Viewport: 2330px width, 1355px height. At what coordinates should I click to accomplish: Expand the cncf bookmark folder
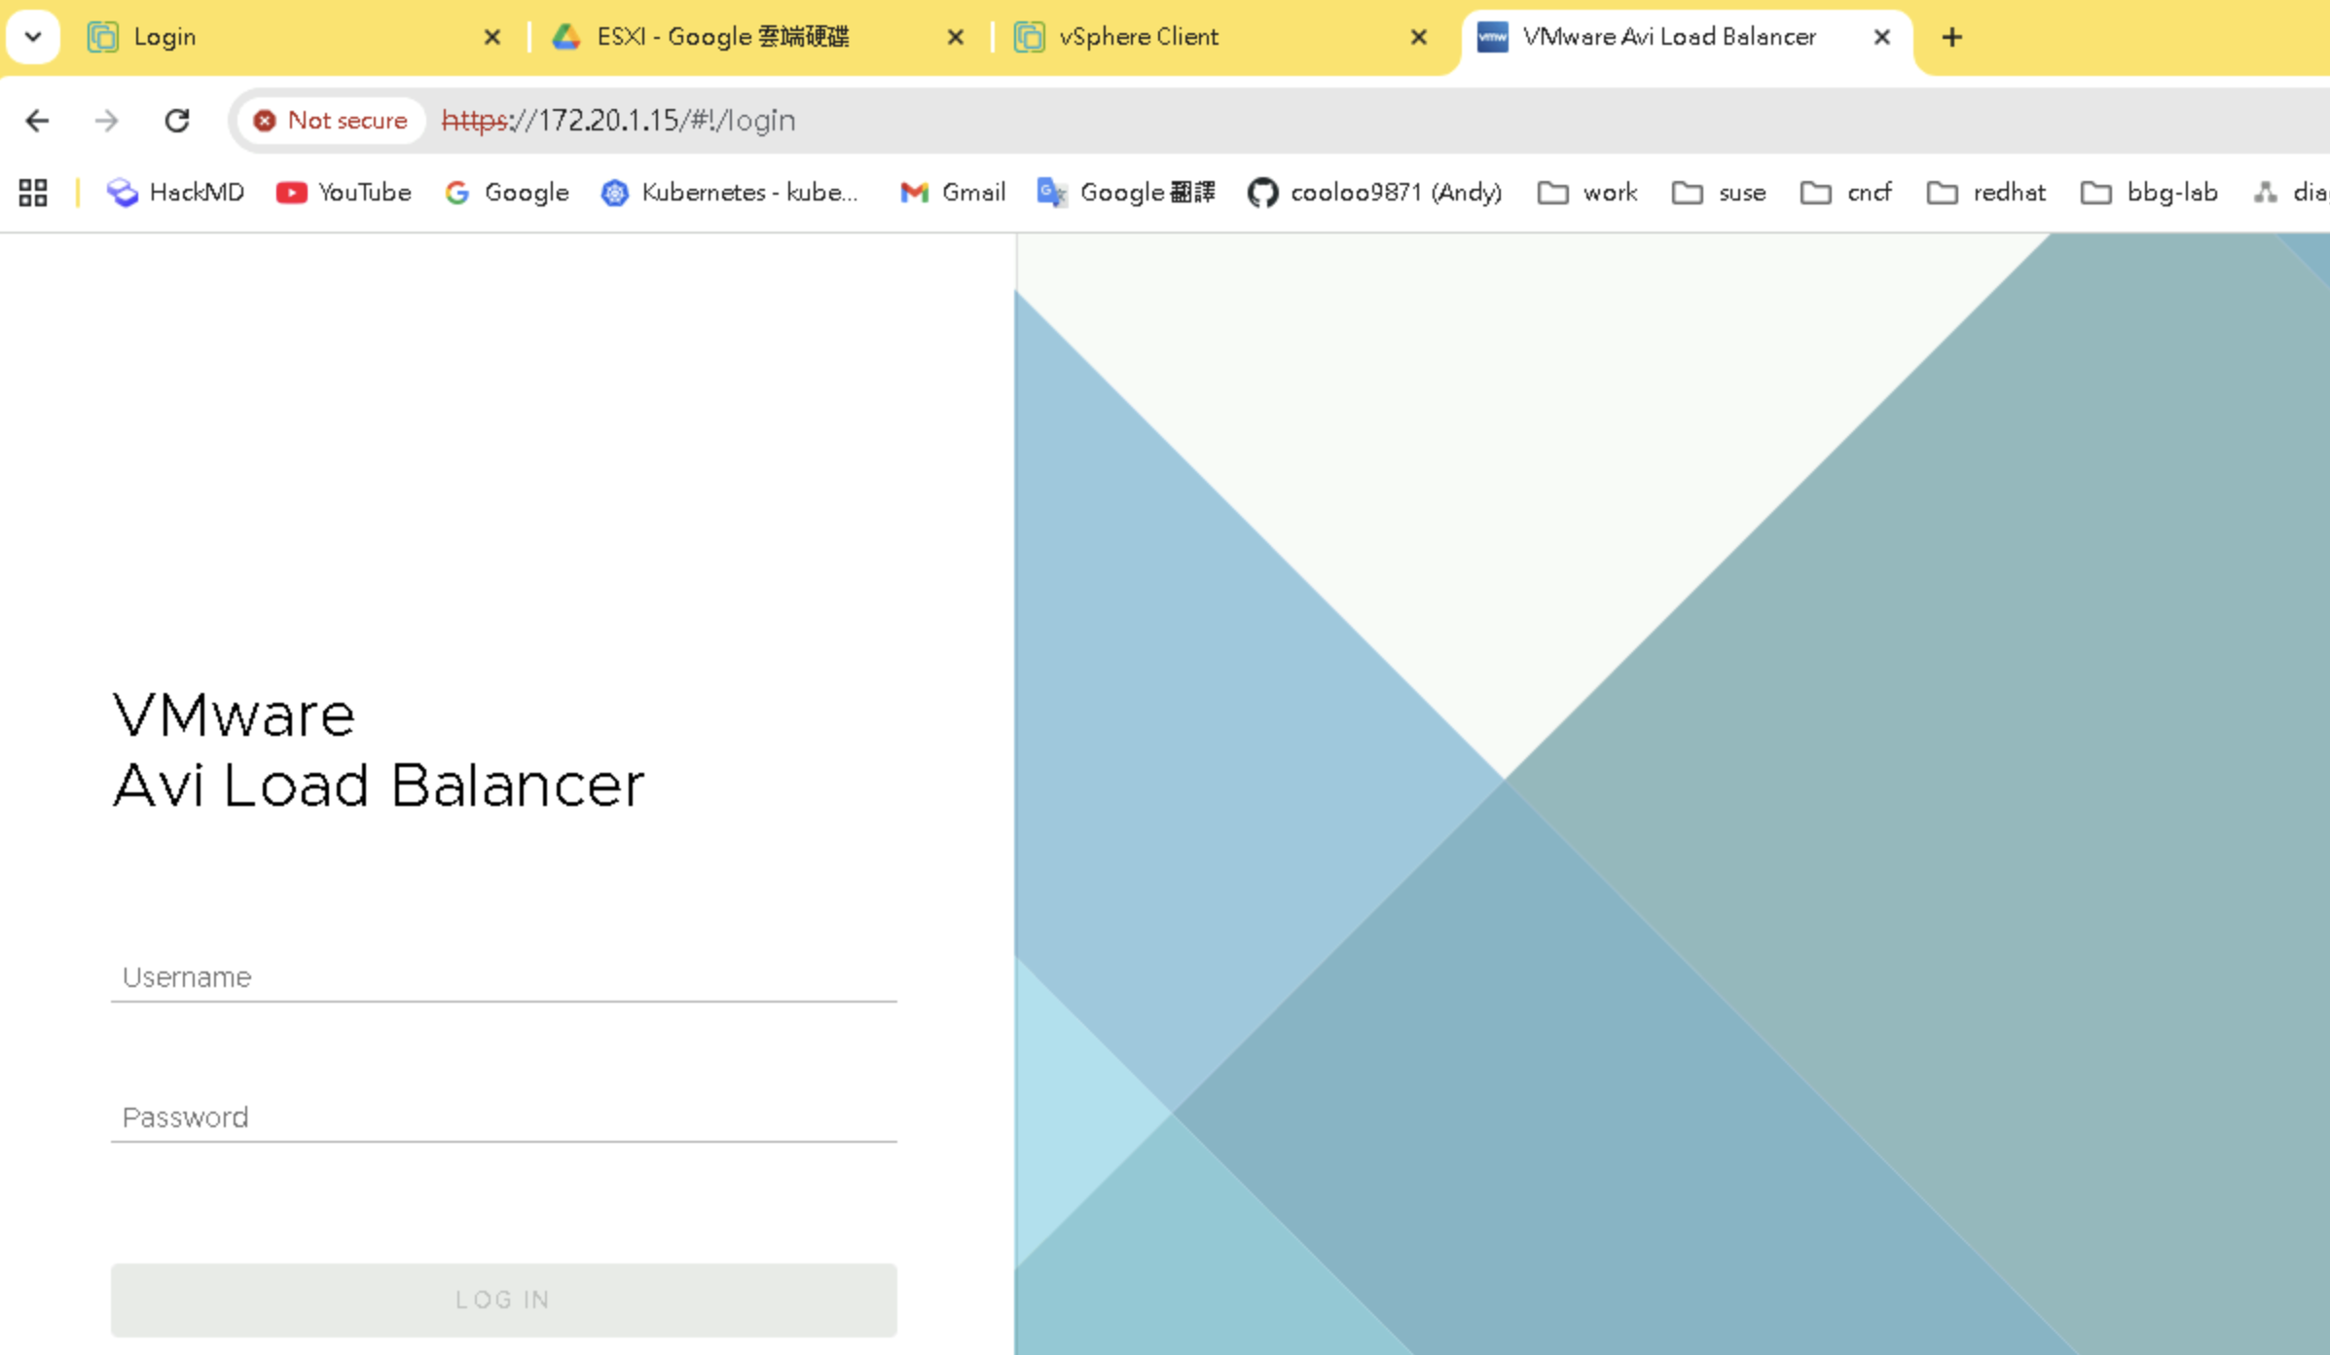tap(1846, 193)
